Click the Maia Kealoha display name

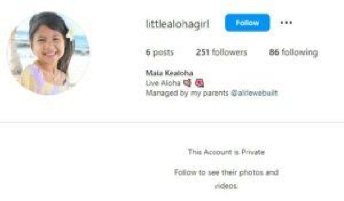point(169,73)
